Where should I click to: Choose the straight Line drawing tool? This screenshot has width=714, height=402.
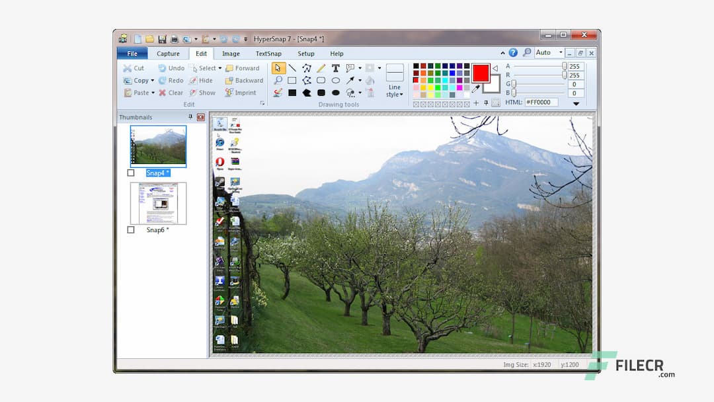[x=293, y=68]
